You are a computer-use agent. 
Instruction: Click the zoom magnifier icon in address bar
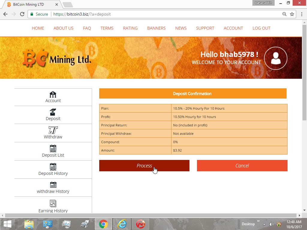click(284, 14)
